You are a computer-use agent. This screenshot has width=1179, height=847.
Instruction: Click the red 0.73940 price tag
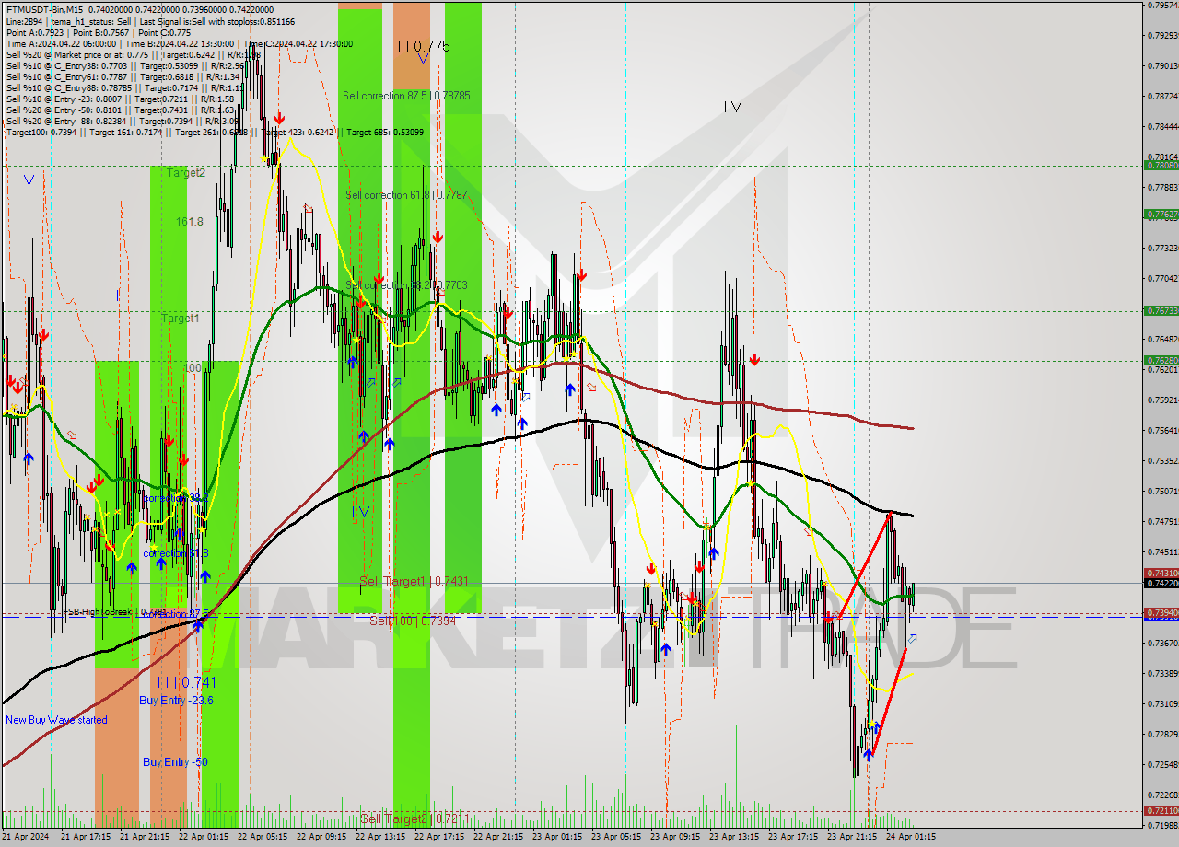pos(1161,612)
